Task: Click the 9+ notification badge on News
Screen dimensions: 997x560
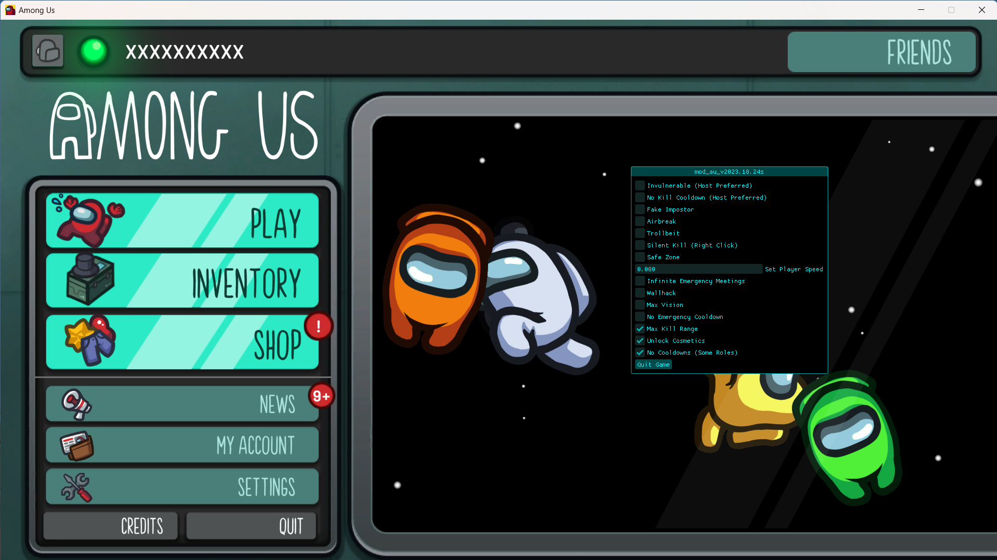Action: coord(321,396)
